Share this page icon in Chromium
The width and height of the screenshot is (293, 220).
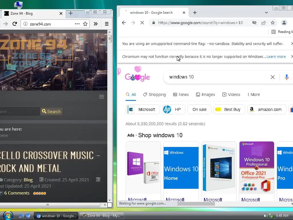(x=264, y=23)
